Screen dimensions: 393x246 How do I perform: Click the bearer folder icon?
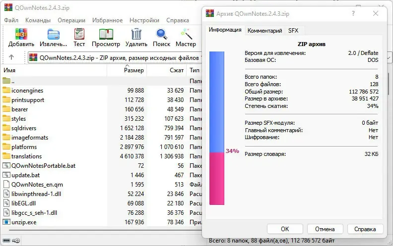point(6,109)
